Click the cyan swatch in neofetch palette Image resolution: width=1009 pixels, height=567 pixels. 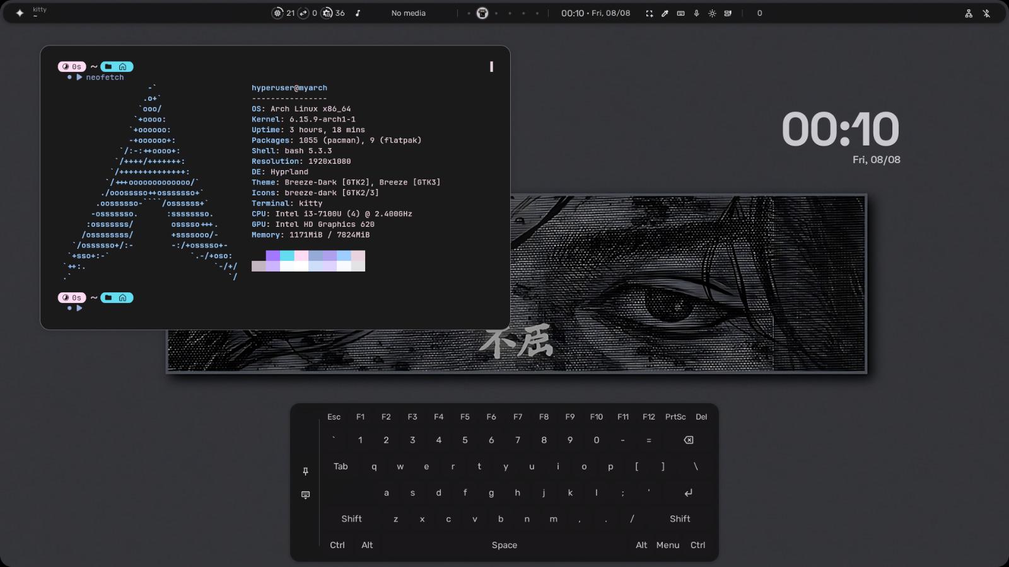tap(287, 256)
